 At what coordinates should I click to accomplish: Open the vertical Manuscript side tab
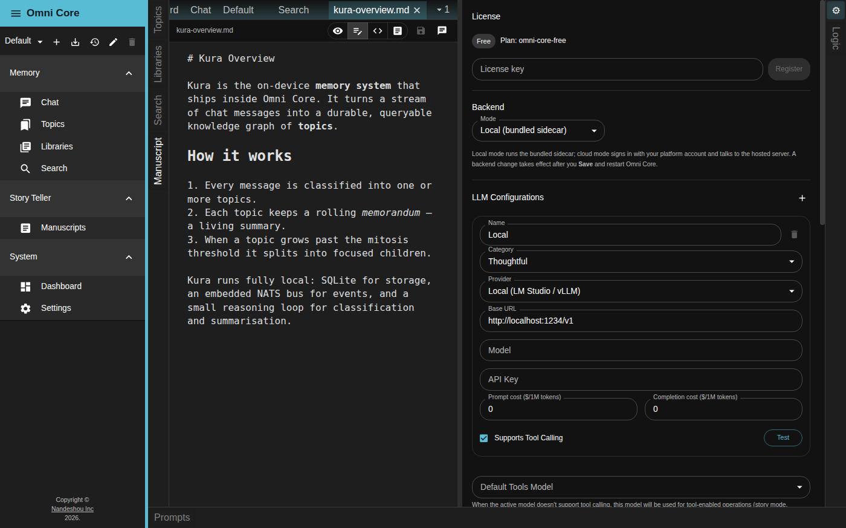tap(158, 161)
